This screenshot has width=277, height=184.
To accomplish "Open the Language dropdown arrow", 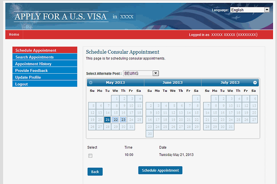I will click(267, 10).
